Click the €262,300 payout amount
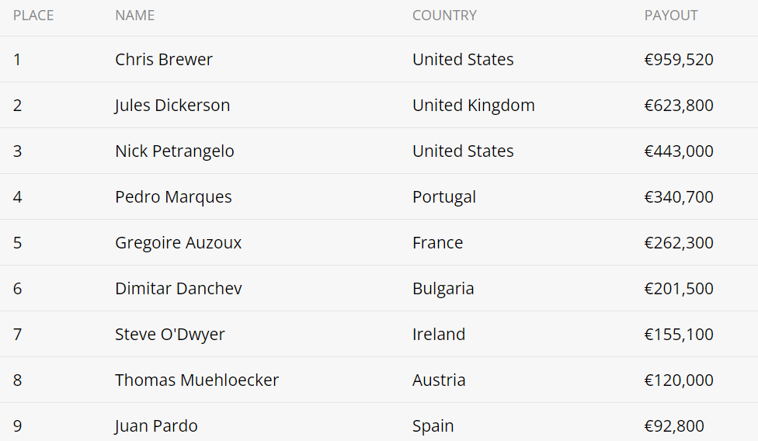Image resolution: width=758 pixels, height=441 pixels. [679, 243]
